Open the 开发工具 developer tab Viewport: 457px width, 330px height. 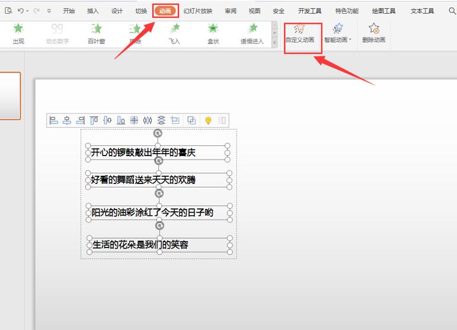pyautogui.click(x=310, y=11)
